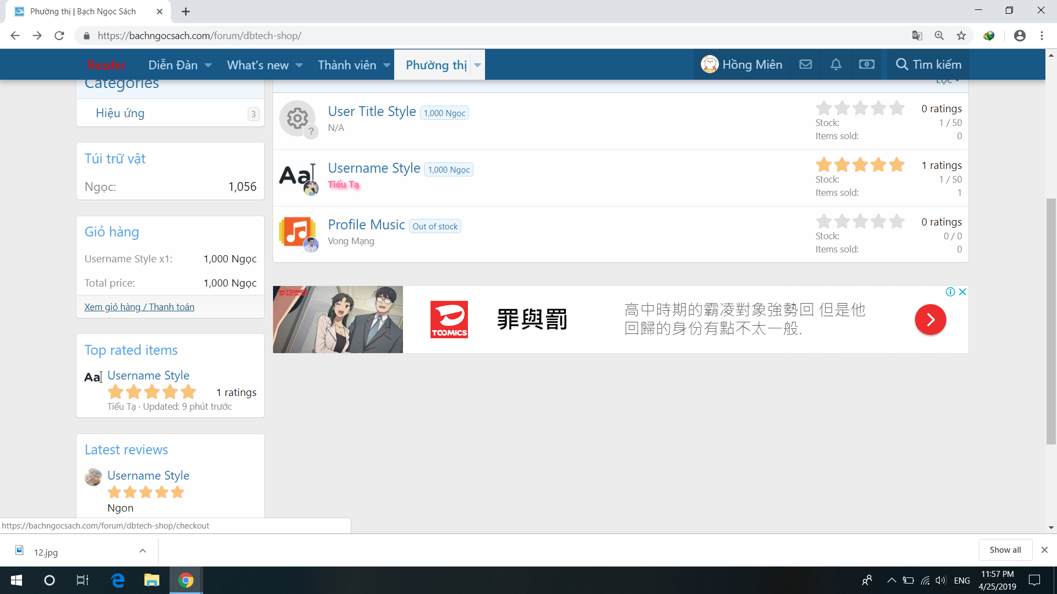Click the Toomics ad red arrow button
The width and height of the screenshot is (1057, 594).
(930, 320)
